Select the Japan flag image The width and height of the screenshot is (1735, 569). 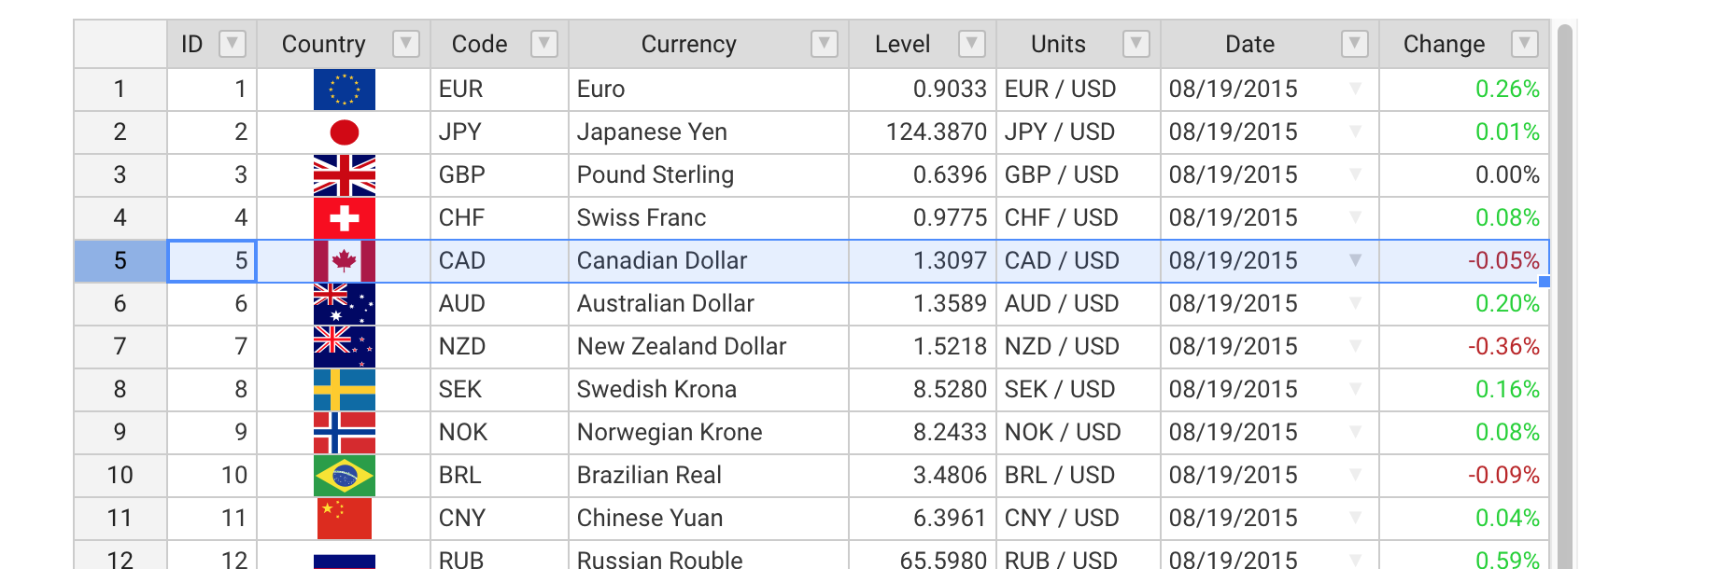[x=345, y=132]
